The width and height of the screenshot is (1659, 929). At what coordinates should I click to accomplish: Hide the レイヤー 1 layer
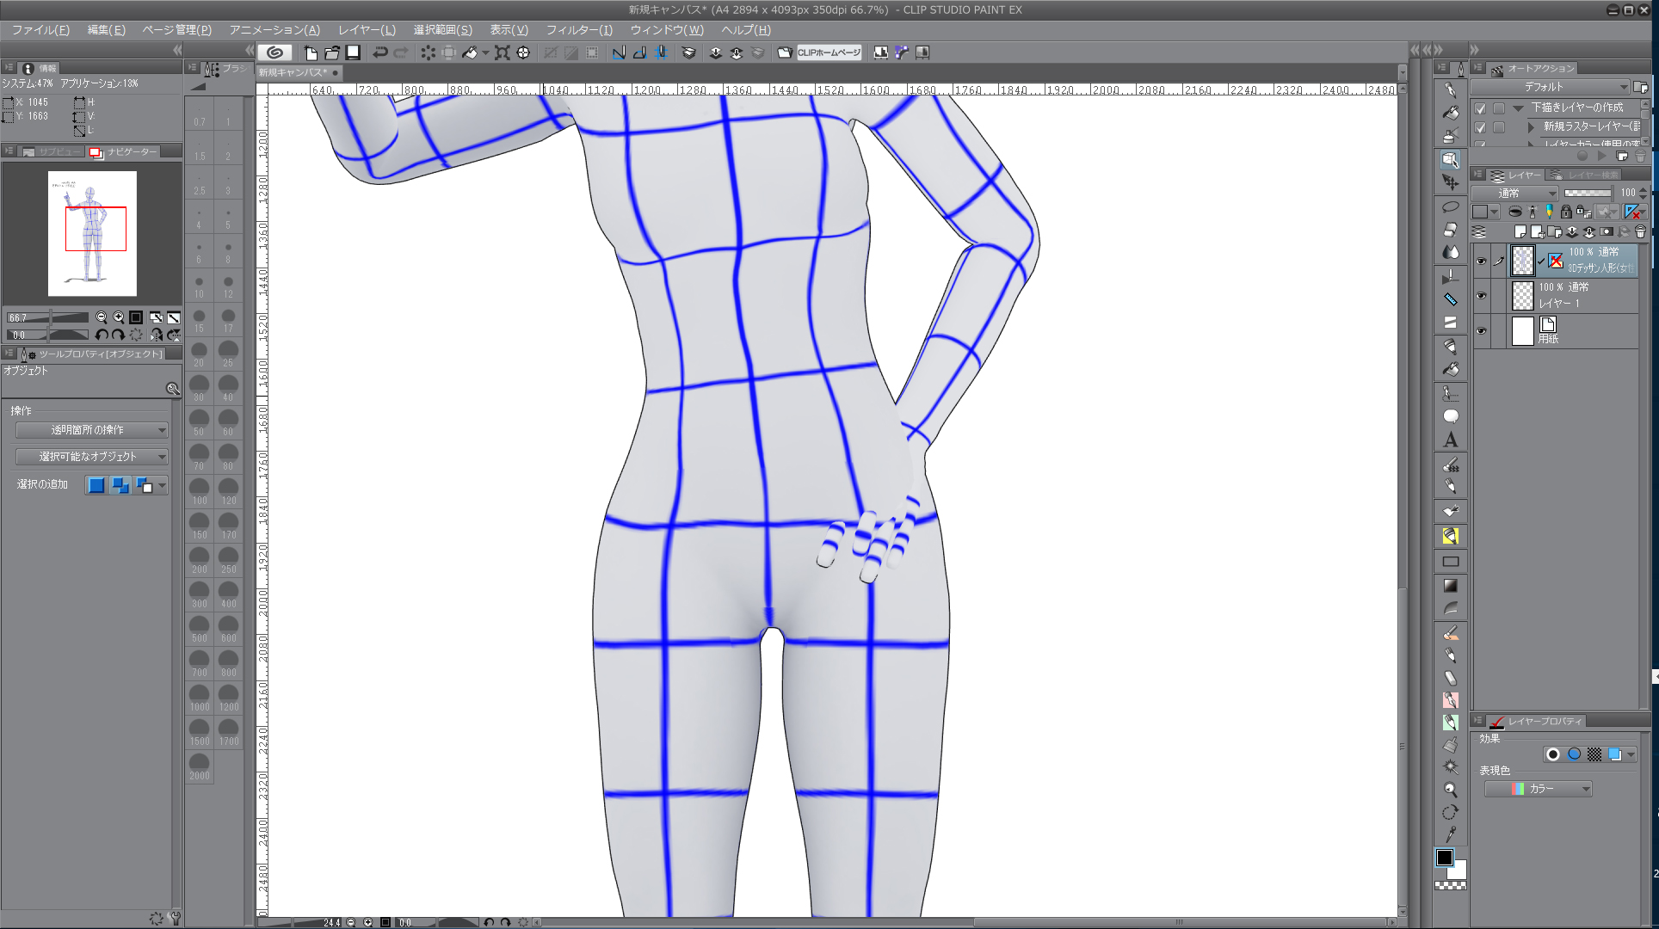click(x=1481, y=296)
